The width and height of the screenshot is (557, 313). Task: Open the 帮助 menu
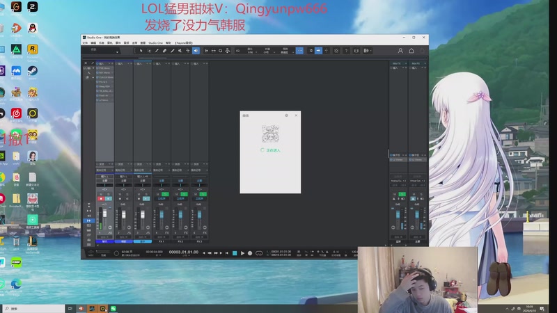(x=168, y=43)
